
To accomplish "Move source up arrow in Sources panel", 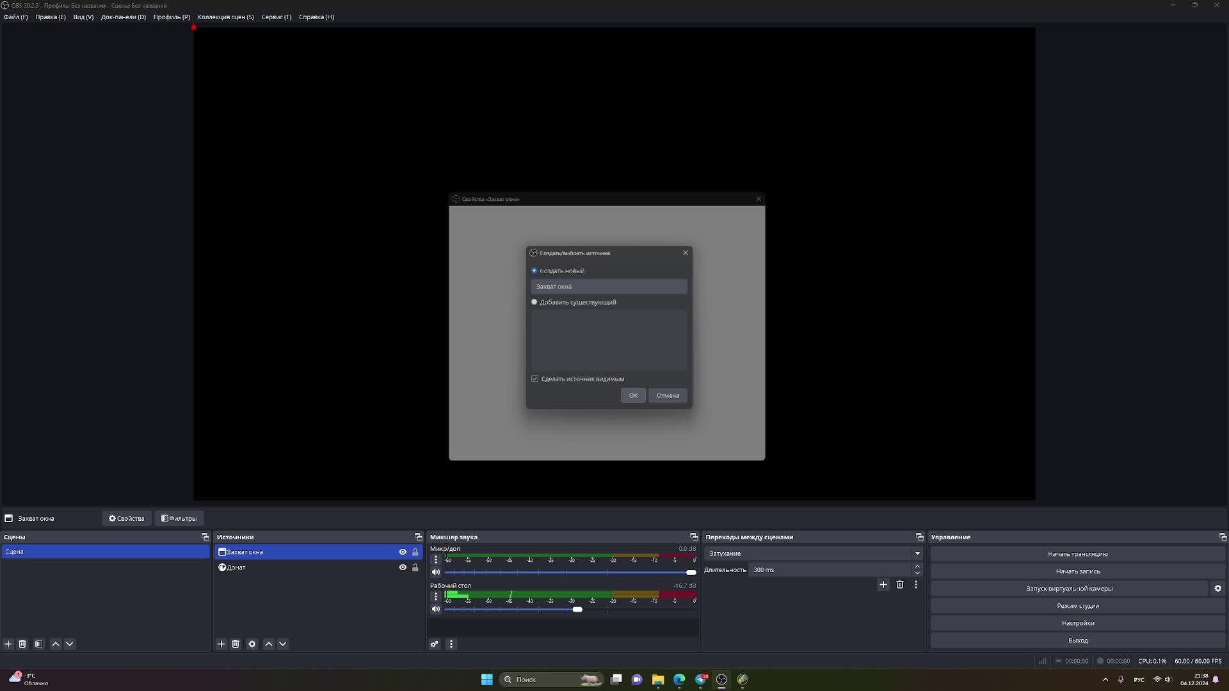I will pos(269,644).
